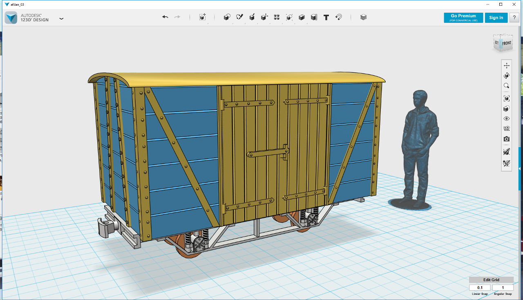Click the Autodesk 123D Design logo
Viewport: 523px width, 300px height.
[x=11, y=18]
